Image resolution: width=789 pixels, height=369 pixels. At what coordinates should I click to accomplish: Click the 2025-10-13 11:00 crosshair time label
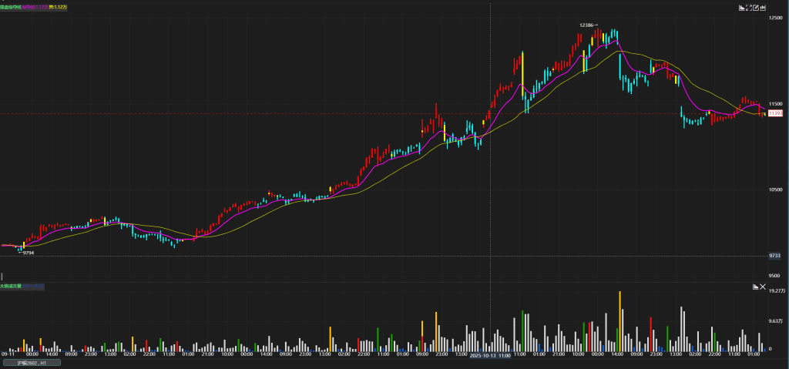pos(490,356)
